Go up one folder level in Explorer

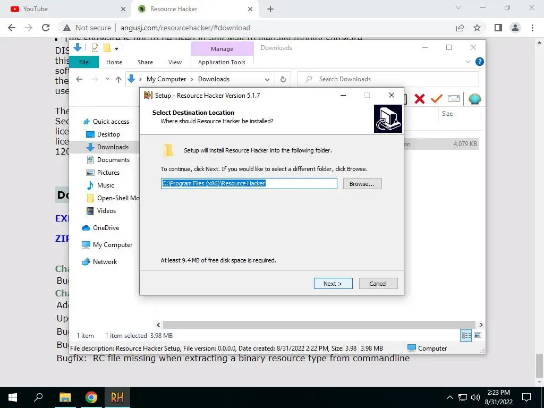coord(118,80)
